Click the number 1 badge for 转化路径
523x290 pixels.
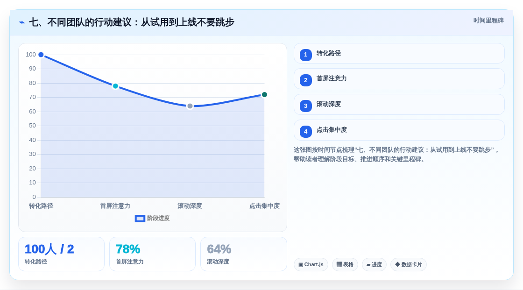(x=305, y=55)
